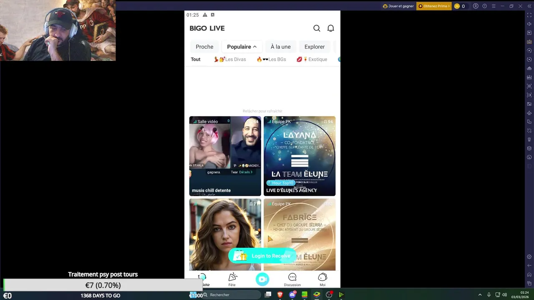This screenshot has height=300, width=534.
Task: Click the Détails link on PK card
Action: click(x=246, y=172)
